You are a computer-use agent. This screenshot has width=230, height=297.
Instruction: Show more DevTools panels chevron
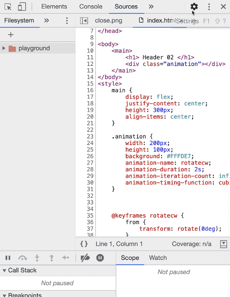(x=151, y=7)
